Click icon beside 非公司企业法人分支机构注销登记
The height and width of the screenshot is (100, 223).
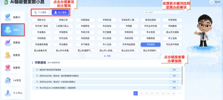(x=37, y=88)
